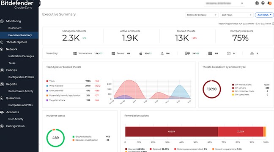Click the Linux penguin inventory icon

162,53
